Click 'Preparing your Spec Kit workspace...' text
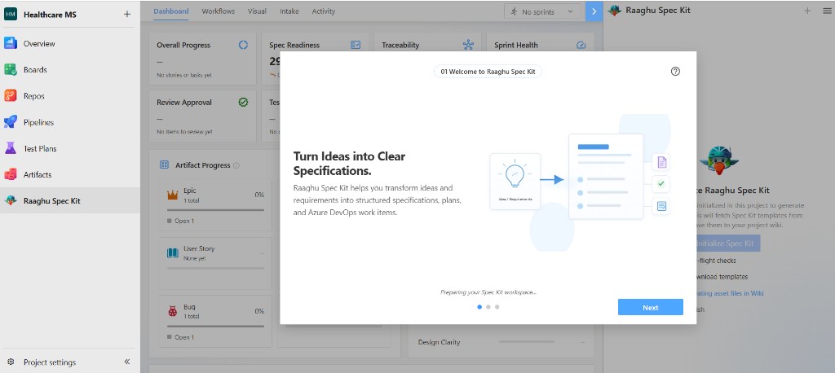The height and width of the screenshot is (373, 835). (488, 292)
